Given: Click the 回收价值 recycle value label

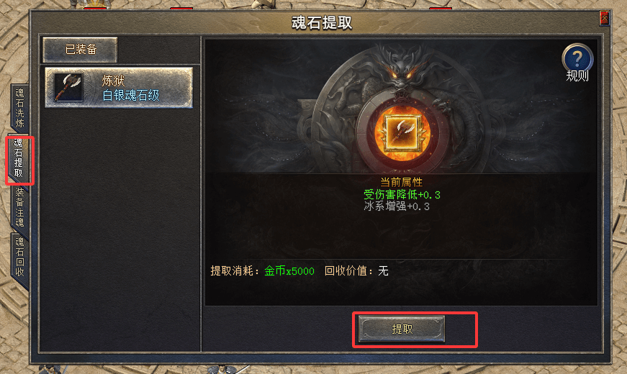Looking at the screenshot, I should coord(346,271).
